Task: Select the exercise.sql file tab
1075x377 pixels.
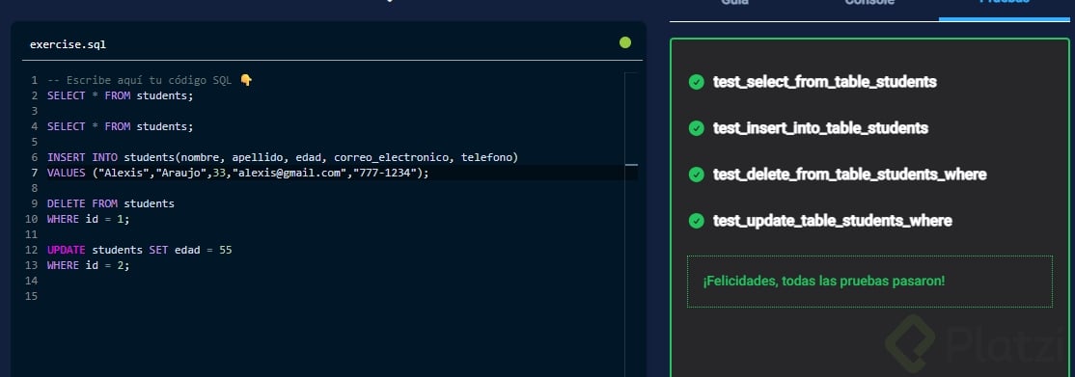Action: [68, 44]
